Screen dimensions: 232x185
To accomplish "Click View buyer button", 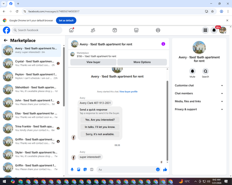I will tap(93, 62).
